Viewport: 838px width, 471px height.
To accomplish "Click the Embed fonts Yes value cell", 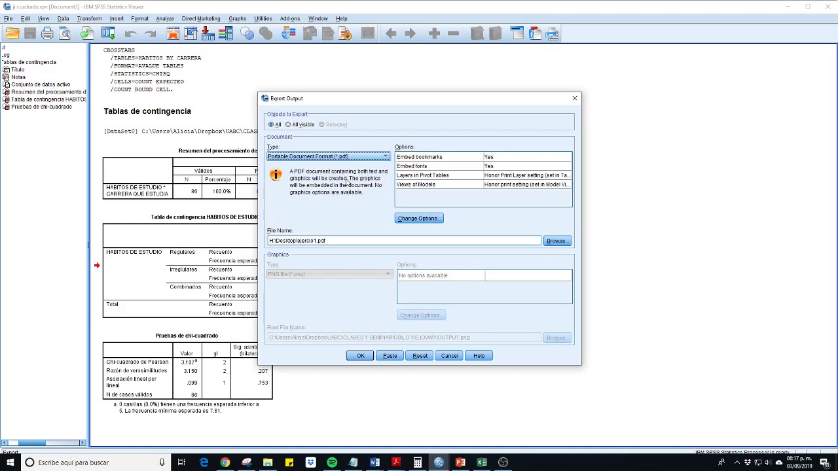I will (x=527, y=166).
